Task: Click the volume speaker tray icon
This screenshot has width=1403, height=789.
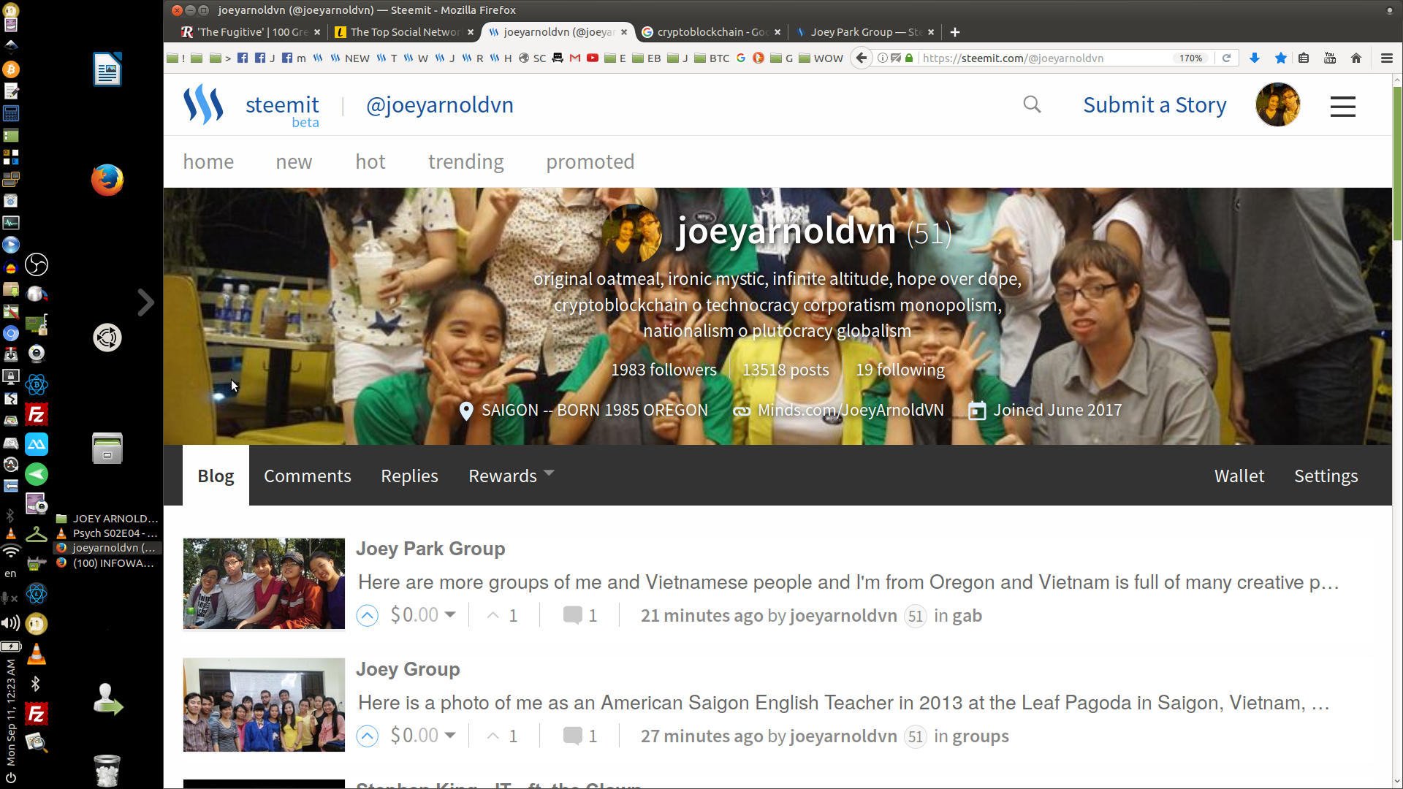Action: 10,623
